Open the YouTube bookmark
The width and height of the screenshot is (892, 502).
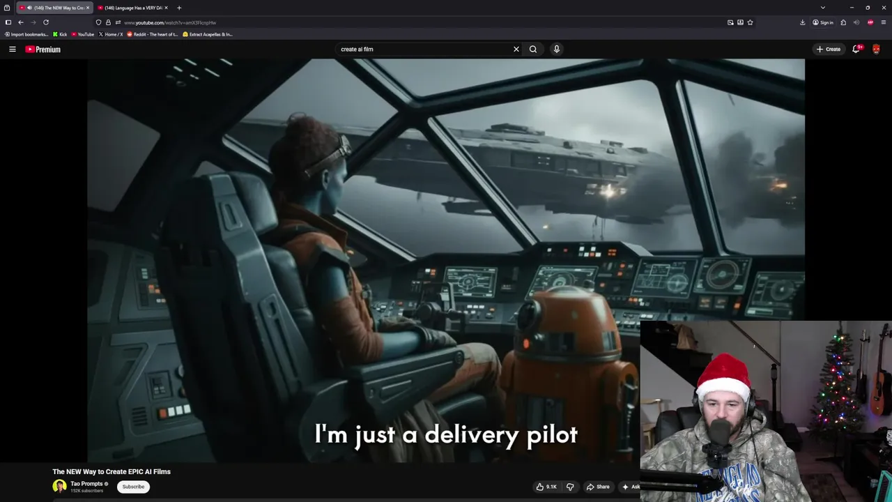82,34
